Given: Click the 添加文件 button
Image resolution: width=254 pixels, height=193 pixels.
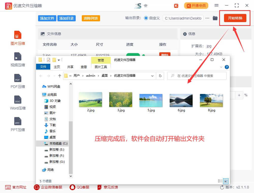Looking at the screenshot, I should pos(47,18).
